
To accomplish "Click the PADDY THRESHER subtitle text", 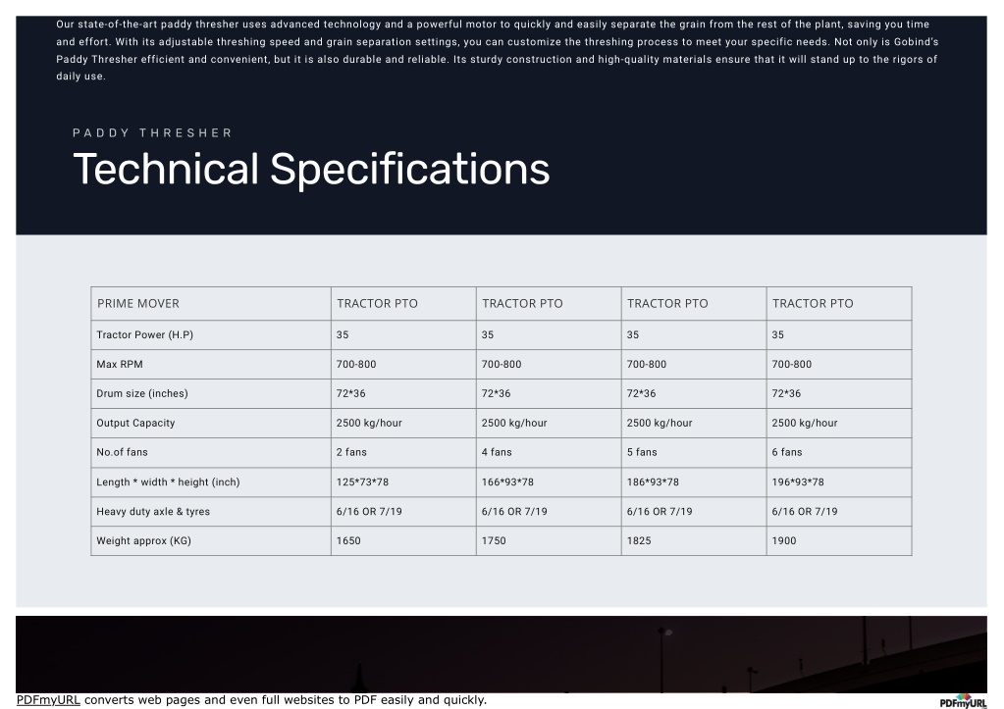I will pyautogui.click(x=152, y=133).
